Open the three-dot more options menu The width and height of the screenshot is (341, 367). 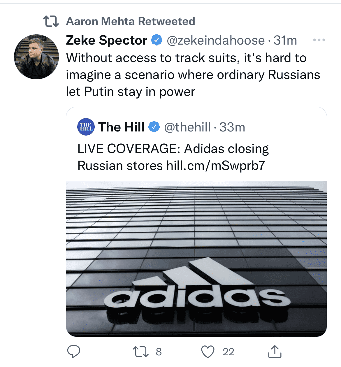click(319, 40)
